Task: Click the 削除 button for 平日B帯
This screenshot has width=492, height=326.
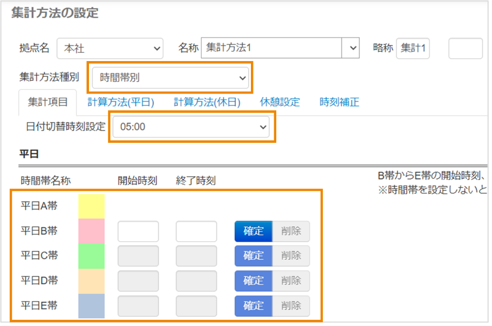Action: 291,231
